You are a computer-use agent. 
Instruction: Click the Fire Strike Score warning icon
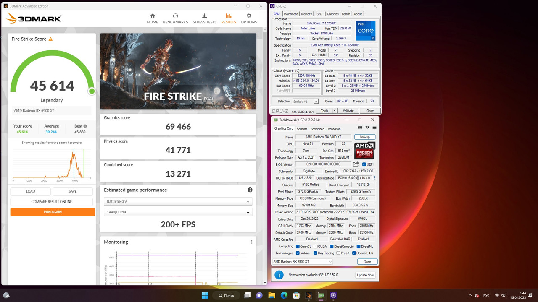[51, 39]
